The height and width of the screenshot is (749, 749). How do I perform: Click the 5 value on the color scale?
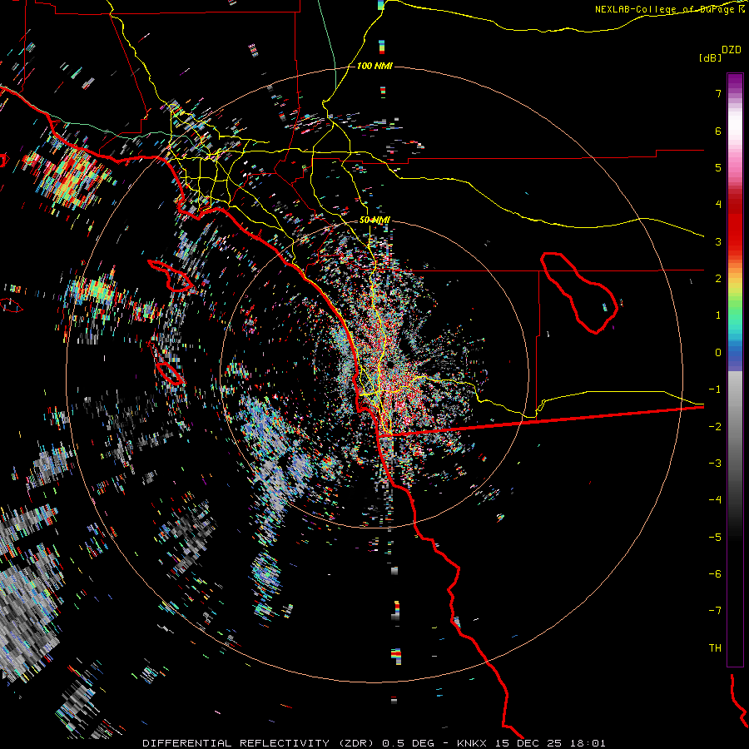[x=718, y=167]
